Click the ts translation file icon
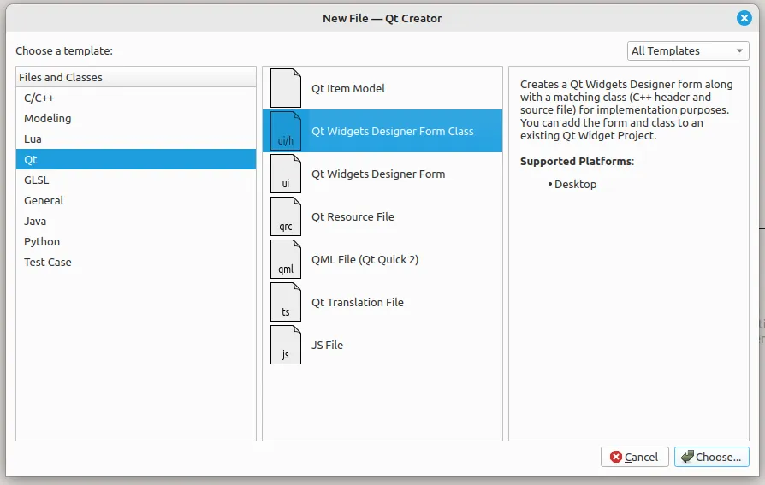The width and height of the screenshot is (765, 485). (286, 302)
